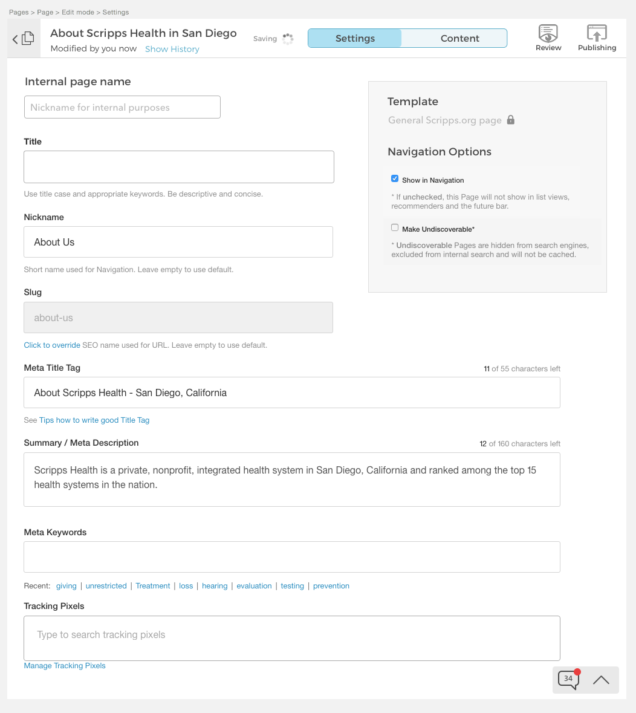The image size is (636, 713).
Task: Click the Saving spinner indicator
Action: pyautogui.click(x=288, y=39)
